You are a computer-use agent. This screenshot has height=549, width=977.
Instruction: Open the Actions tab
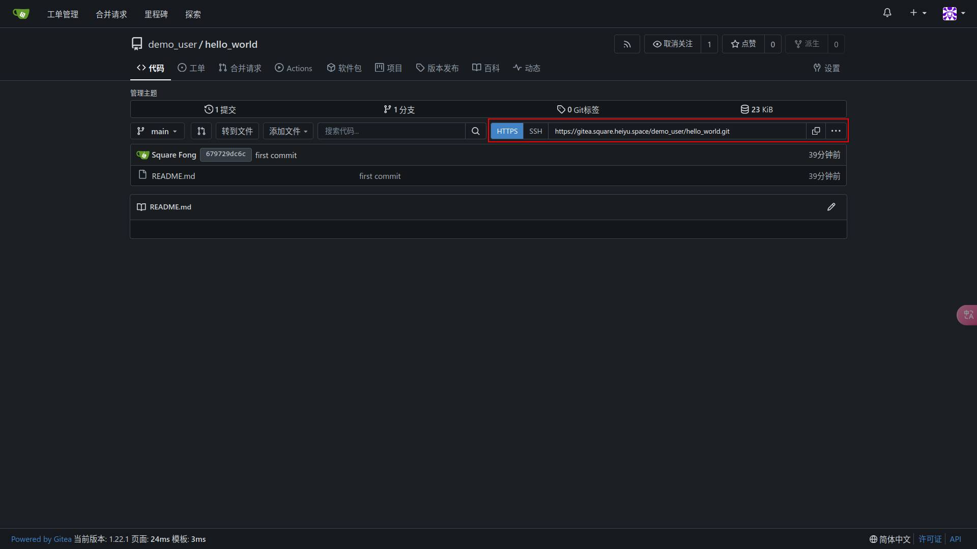pyautogui.click(x=294, y=68)
